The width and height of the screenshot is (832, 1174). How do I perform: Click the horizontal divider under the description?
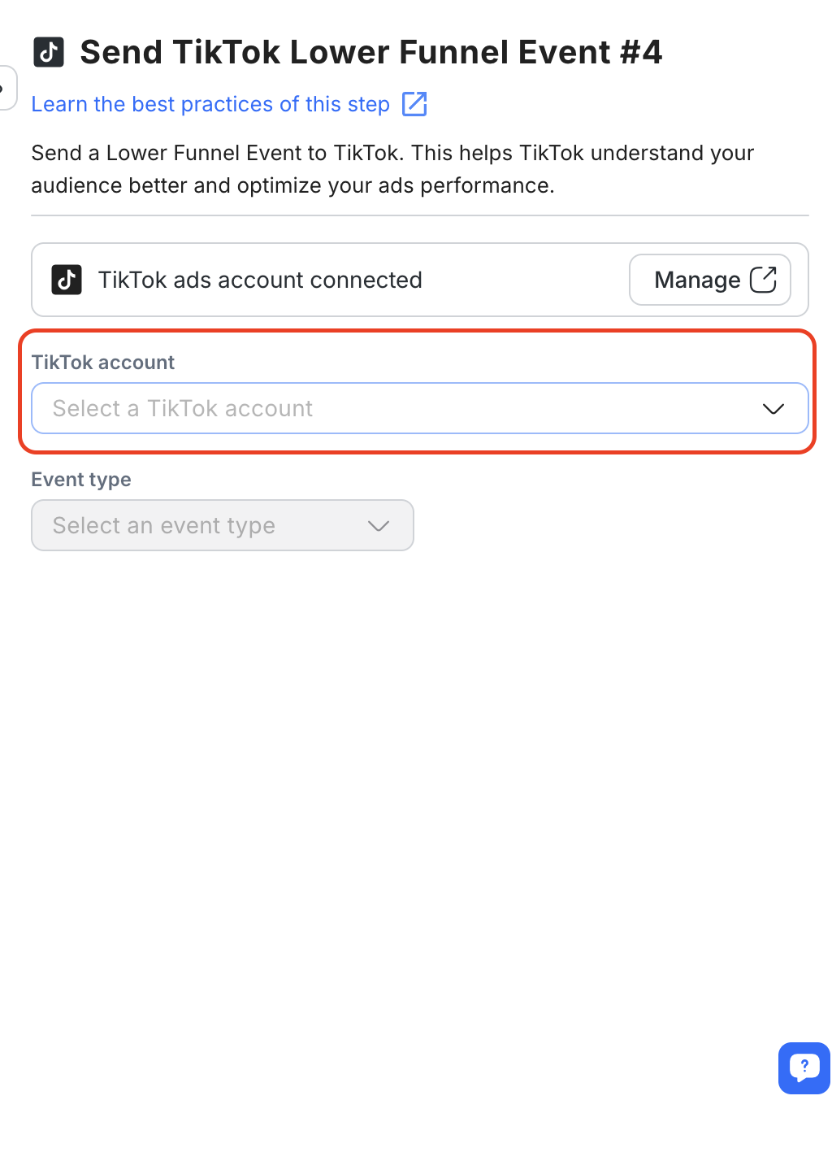pyautogui.click(x=419, y=215)
